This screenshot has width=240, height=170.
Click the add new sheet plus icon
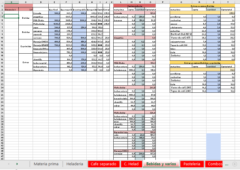pos(234,164)
